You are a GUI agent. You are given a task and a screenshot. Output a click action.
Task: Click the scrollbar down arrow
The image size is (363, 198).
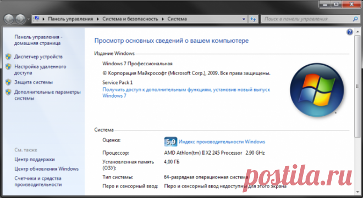coord(357,192)
